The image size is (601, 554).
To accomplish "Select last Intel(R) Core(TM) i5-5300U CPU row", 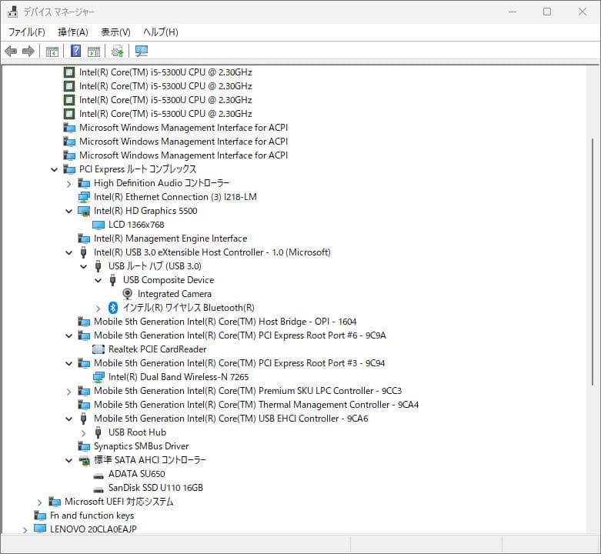I will tap(165, 114).
